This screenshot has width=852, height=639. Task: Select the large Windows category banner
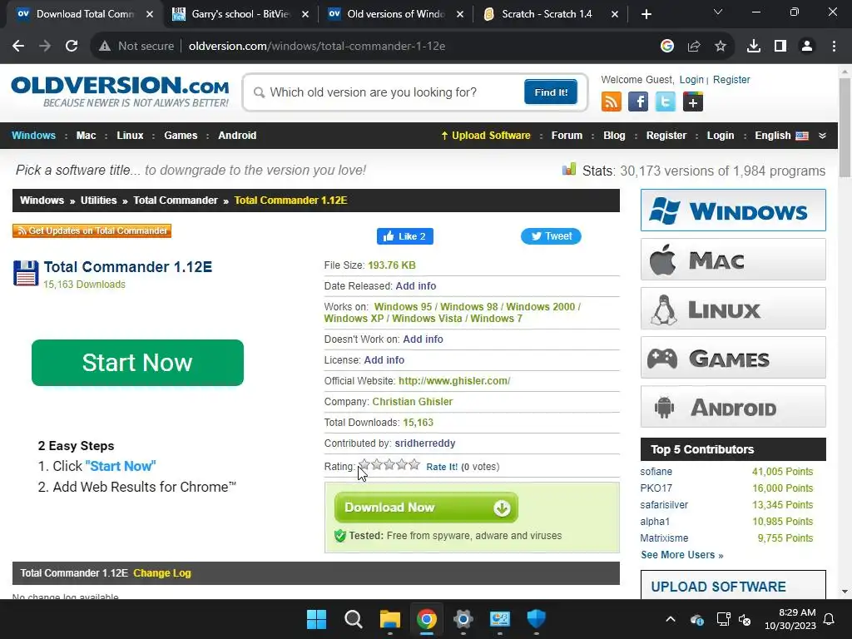[x=733, y=211]
